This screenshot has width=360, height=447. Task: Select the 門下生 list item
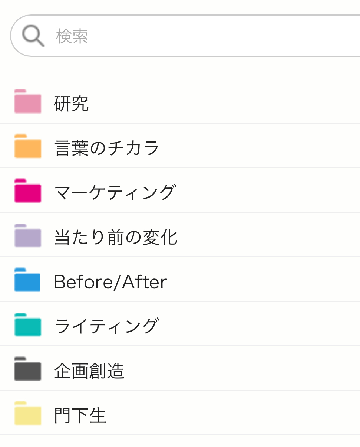[x=180, y=413]
